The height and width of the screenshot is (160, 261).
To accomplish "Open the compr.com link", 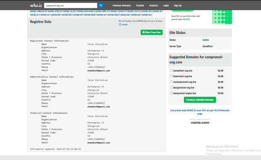I will [x=113, y=15].
